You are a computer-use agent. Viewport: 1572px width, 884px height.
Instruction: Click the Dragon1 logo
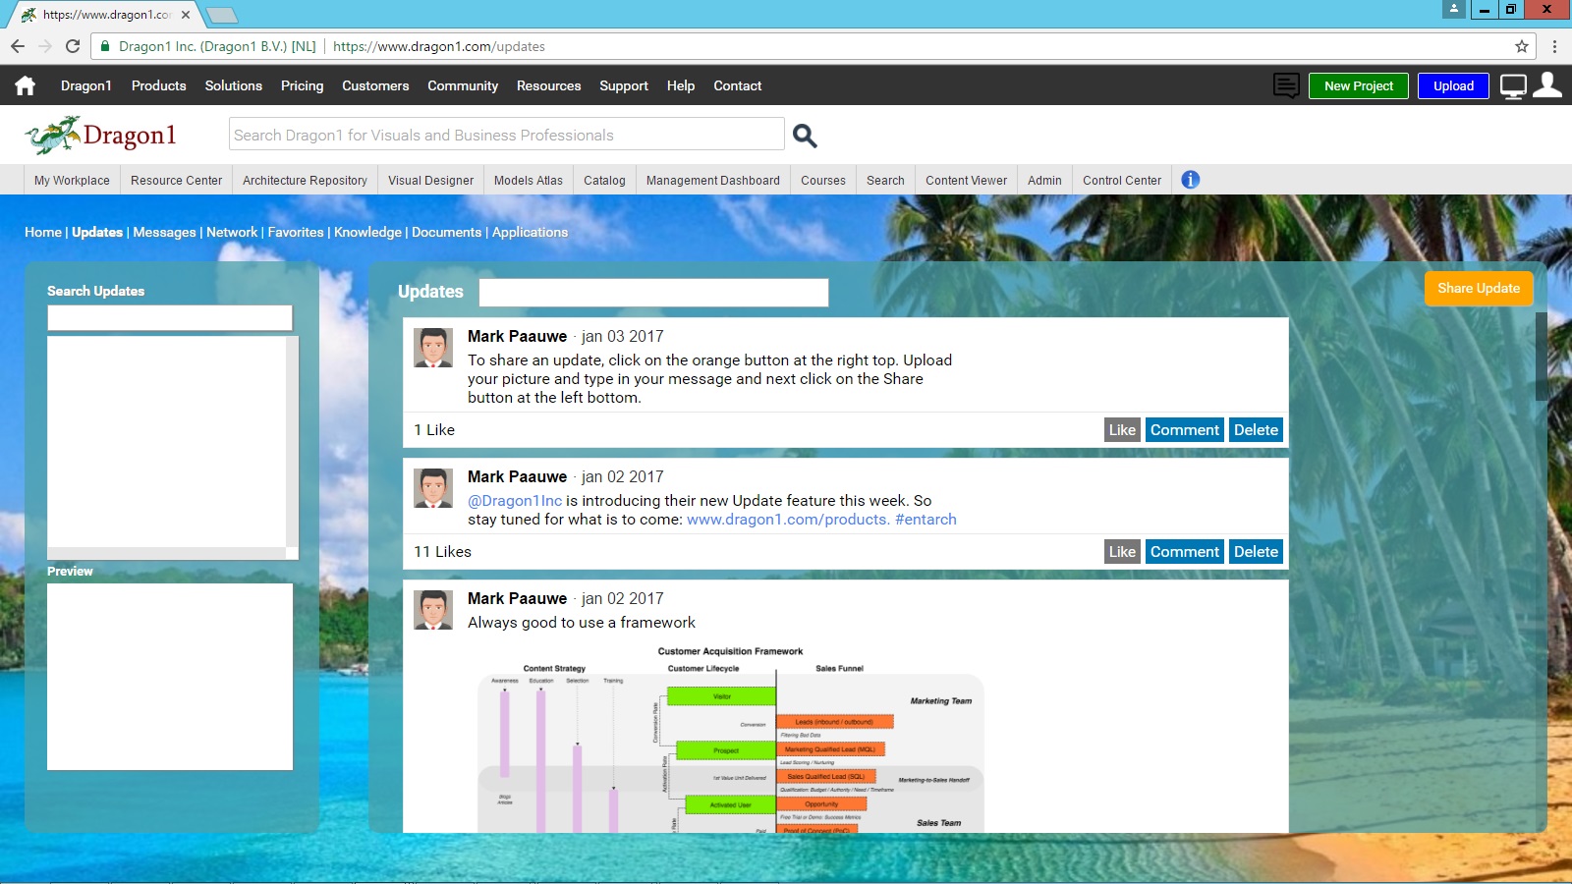click(x=101, y=136)
